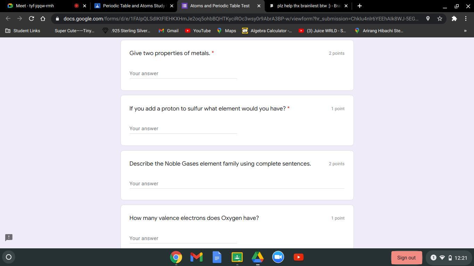Click the report a problem feedback icon
The height and width of the screenshot is (266, 474).
pos(9,237)
